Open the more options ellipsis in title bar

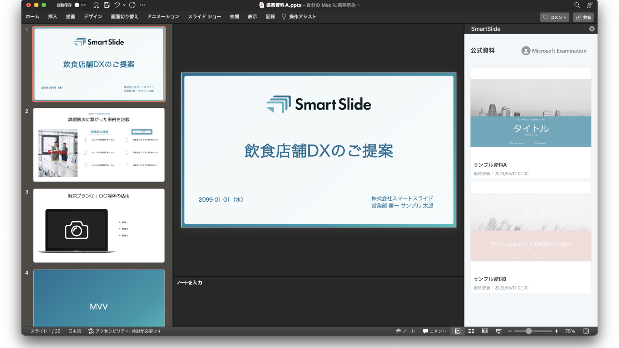click(x=143, y=5)
